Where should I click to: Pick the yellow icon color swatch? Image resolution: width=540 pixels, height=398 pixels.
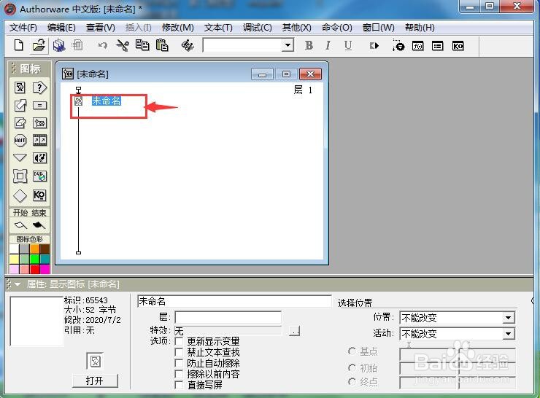(x=15, y=259)
